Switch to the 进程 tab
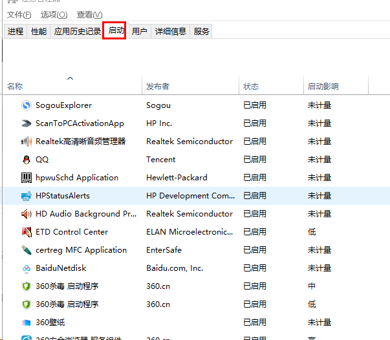The height and width of the screenshot is (340, 390). [15, 31]
